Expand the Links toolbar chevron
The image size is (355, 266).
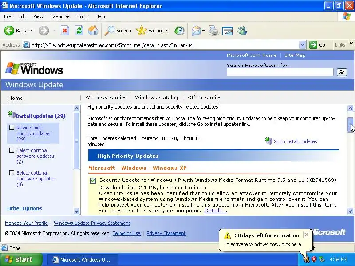351,43
